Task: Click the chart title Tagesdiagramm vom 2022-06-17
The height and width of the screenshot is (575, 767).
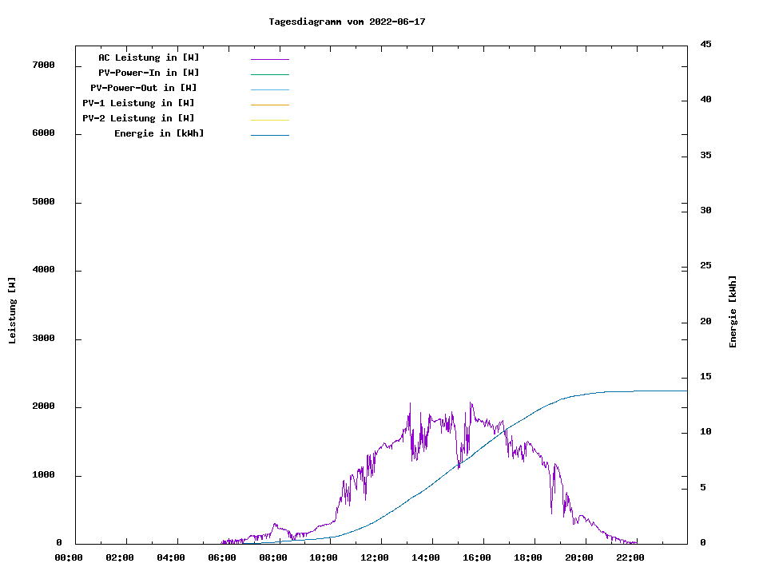Action: coord(347,22)
